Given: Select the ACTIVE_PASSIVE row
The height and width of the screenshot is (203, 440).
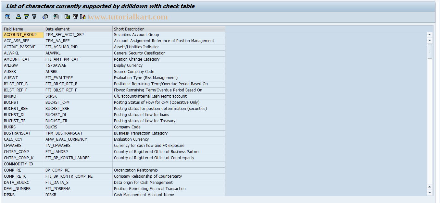Looking at the screenshot, I should coord(114,47).
